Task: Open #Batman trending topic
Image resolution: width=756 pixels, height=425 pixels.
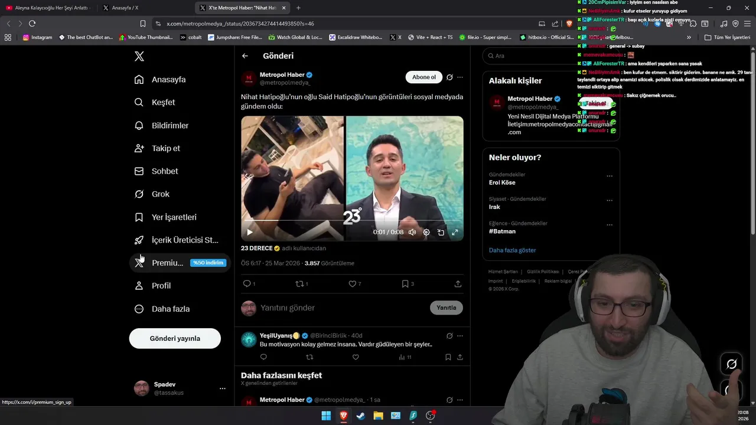Action: [x=502, y=231]
